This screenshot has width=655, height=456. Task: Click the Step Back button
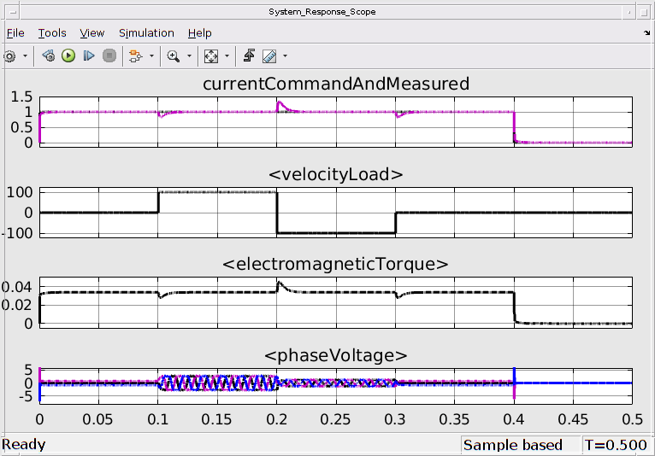(x=49, y=56)
